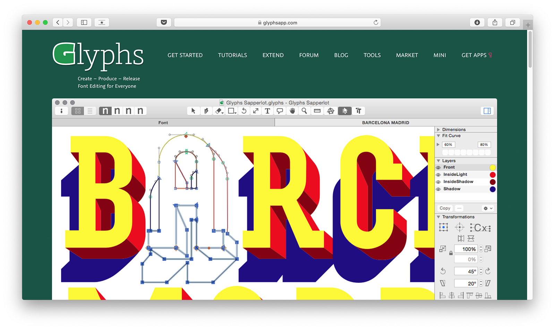Screen dimensions: 555x329
Task: Click the remove layer minus button
Action: coord(459,208)
